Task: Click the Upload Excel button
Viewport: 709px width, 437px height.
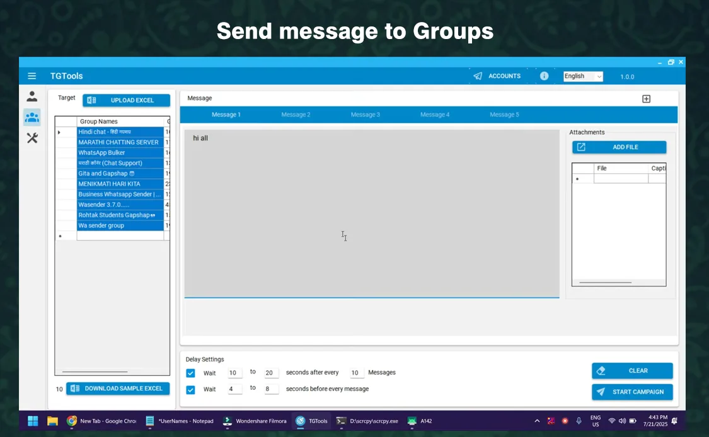Action: (127, 100)
